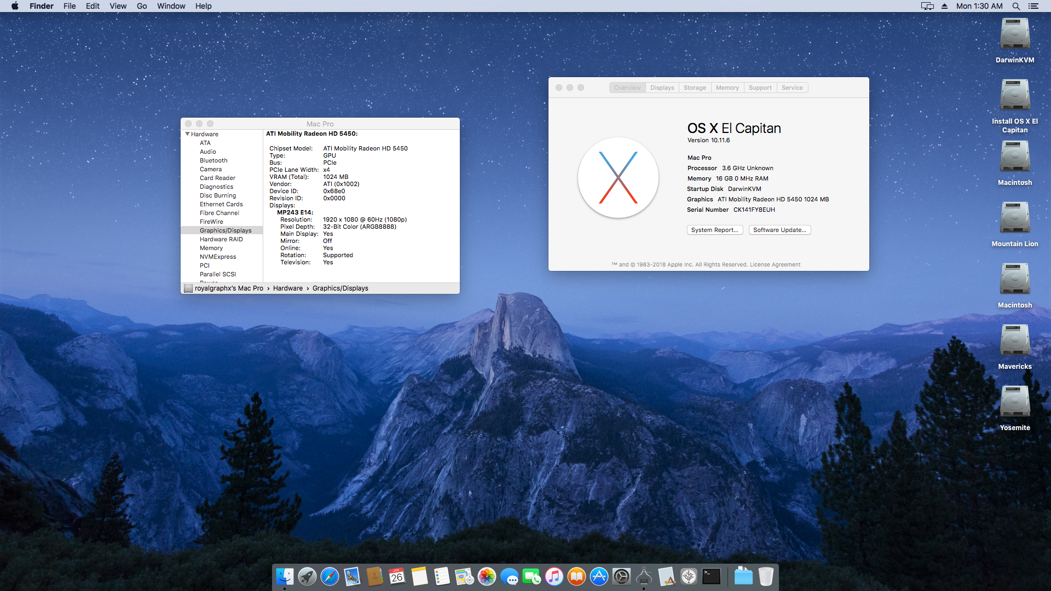Select Memory in the Hardware list
The width and height of the screenshot is (1051, 591).
pos(211,248)
